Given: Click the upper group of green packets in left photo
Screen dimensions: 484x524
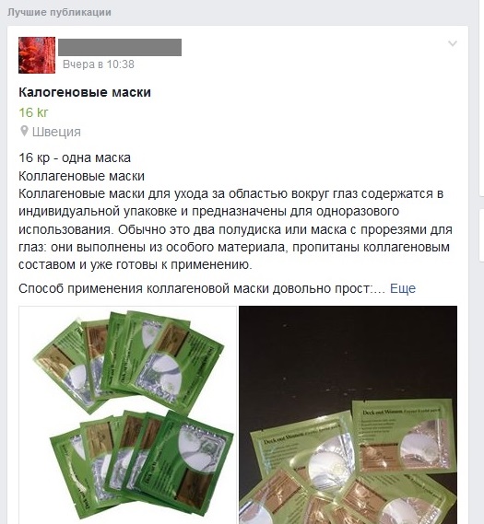Looking at the screenshot, I should [x=130, y=361].
